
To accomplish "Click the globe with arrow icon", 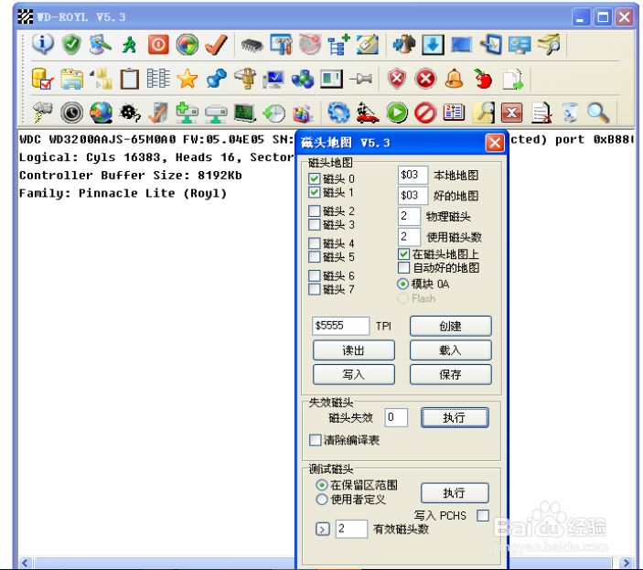I will point(101,113).
